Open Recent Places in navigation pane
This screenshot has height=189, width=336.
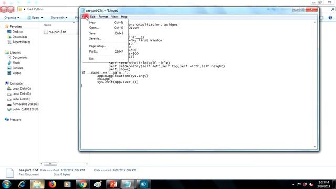[x=19, y=42]
